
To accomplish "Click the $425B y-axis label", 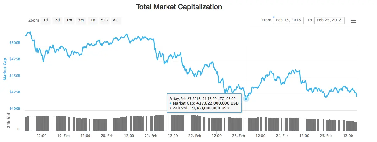I will point(15,92).
